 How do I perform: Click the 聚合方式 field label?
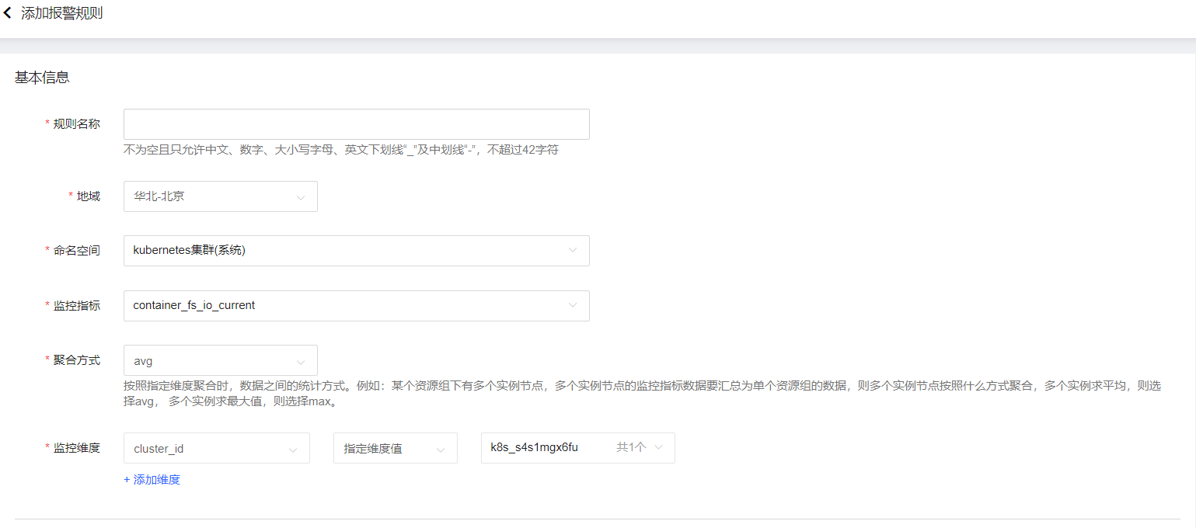click(x=76, y=360)
